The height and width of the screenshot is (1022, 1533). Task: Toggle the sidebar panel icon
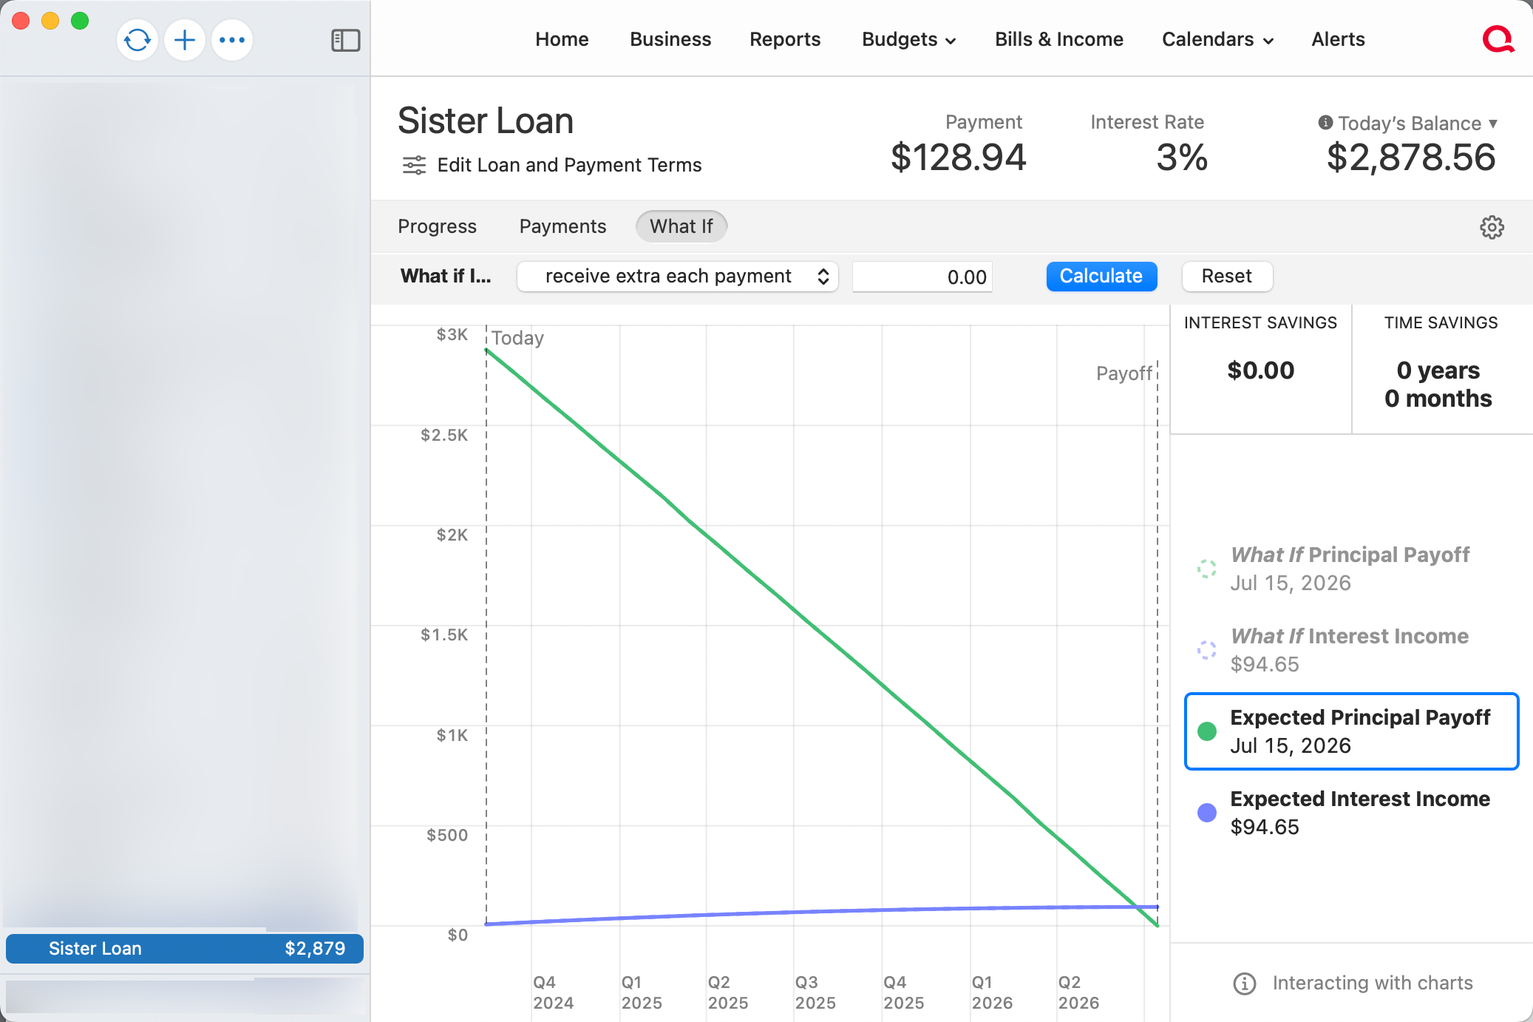pos(345,40)
